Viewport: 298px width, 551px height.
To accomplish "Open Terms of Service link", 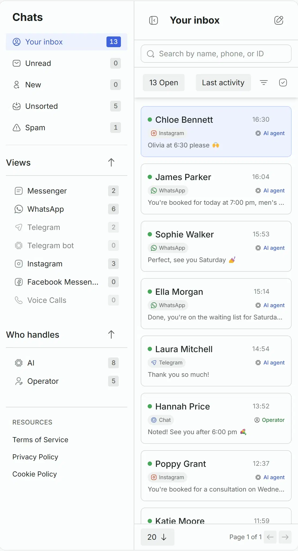I will coord(40,440).
